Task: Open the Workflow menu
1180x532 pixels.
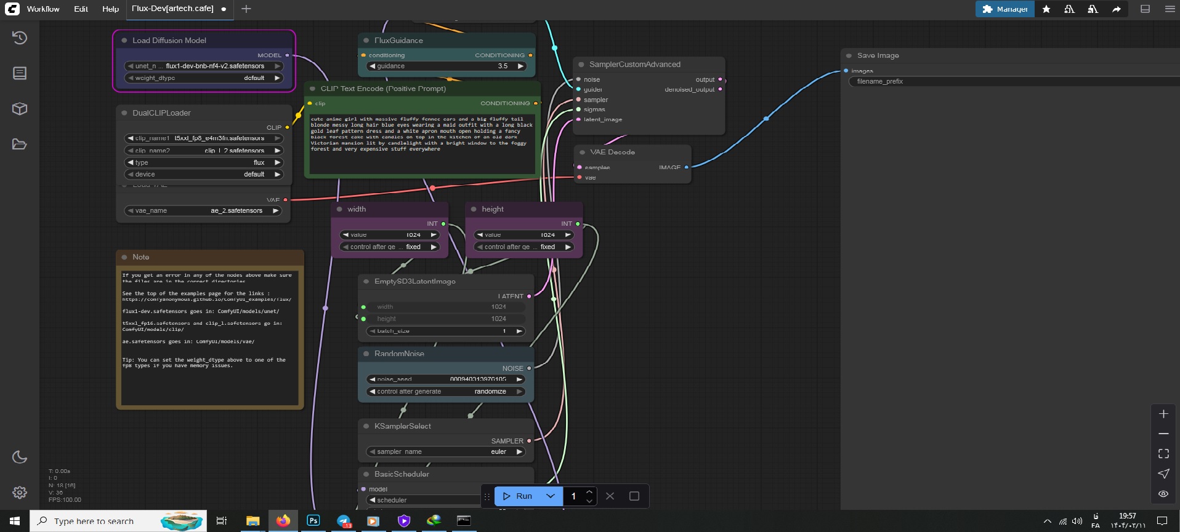Action: click(x=43, y=9)
